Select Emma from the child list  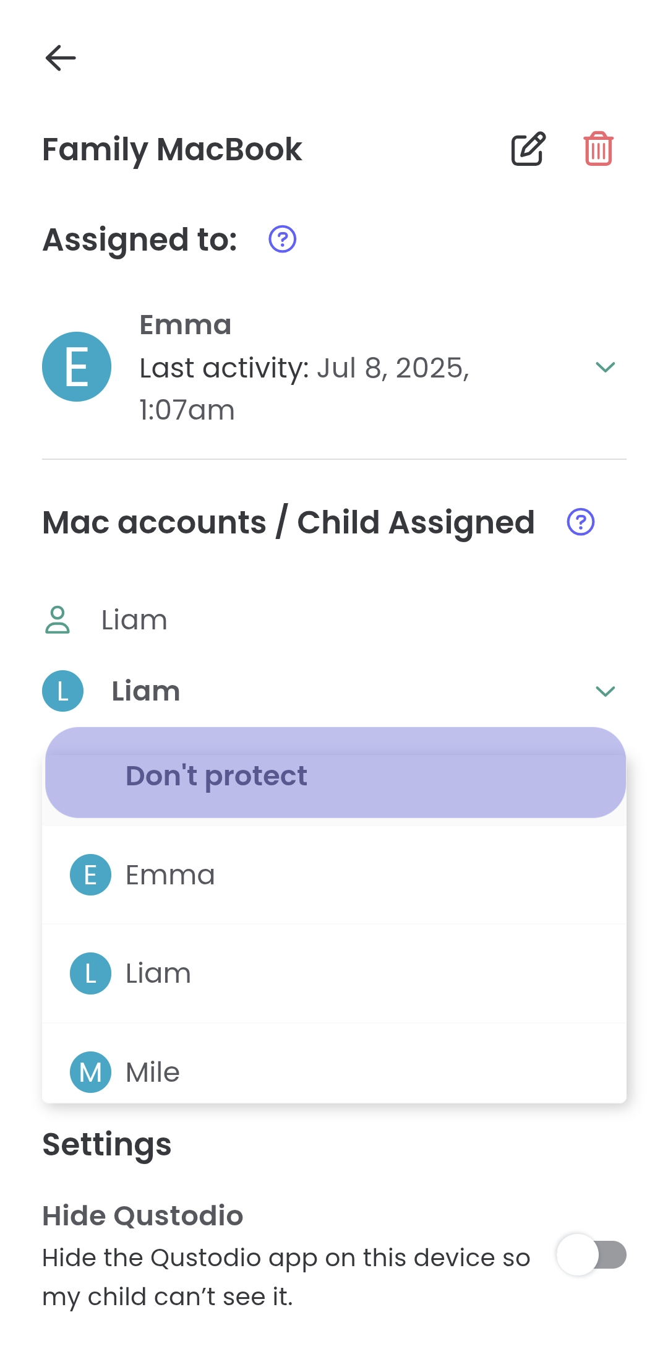click(x=247, y=874)
